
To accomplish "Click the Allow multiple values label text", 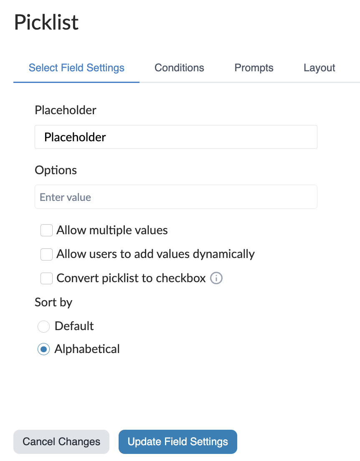I will [112, 230].
